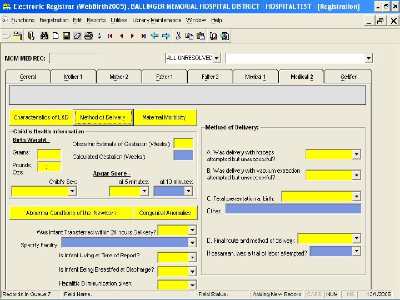400x300 pixels.
Task: Open the Utilities menu
Action: click(119, 20)
